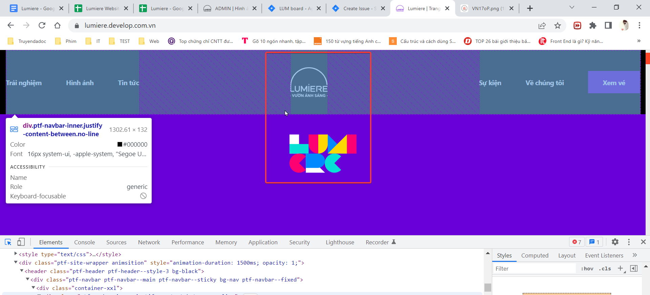Toggle the .cls element classes panel
The image size is (650, 295).
[x=605, y=269]
